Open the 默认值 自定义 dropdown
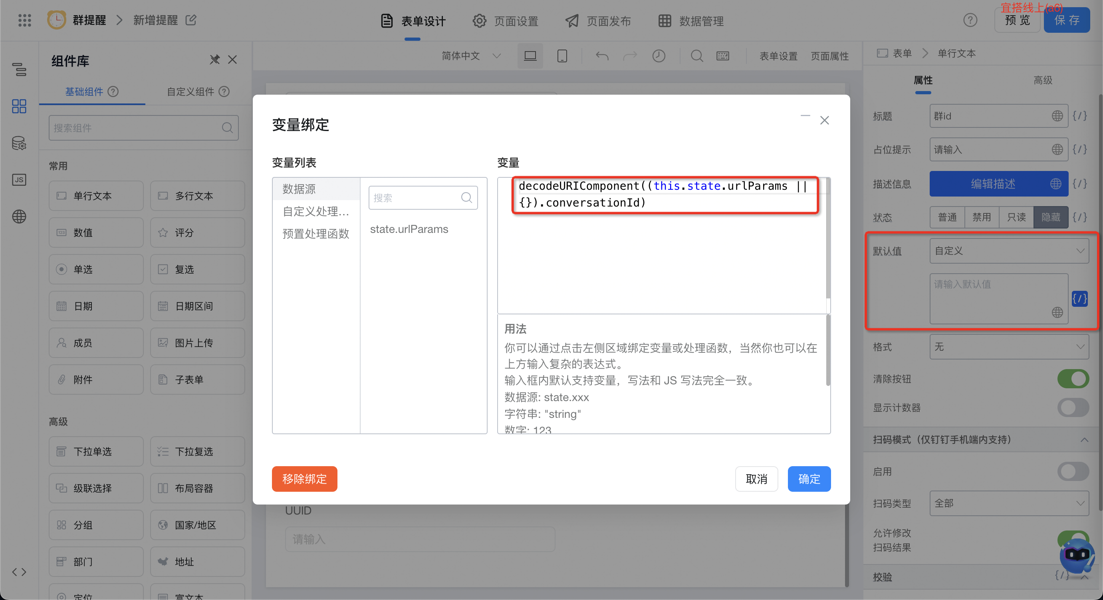The image size is (1103, 600). [1009, 251]
